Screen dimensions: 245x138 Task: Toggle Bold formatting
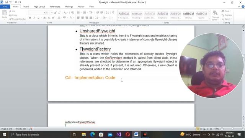[30, 18]
